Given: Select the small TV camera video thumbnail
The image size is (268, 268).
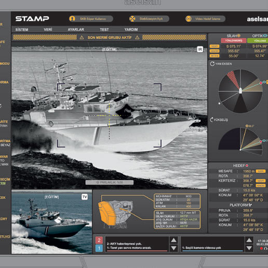Looking at the screenshot, I should [51, 222].
